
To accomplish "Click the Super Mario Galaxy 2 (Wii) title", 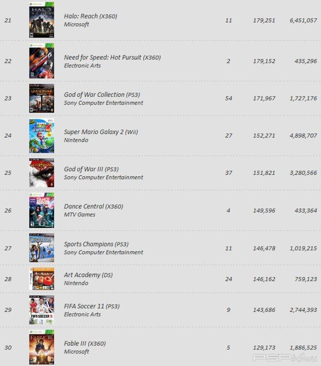I will click(x=101, y=132).
